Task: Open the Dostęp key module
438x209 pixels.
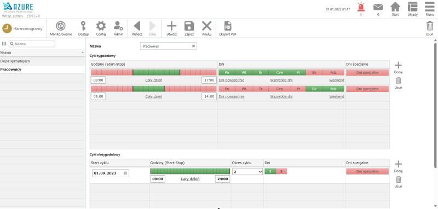Action: pos(83,28)
